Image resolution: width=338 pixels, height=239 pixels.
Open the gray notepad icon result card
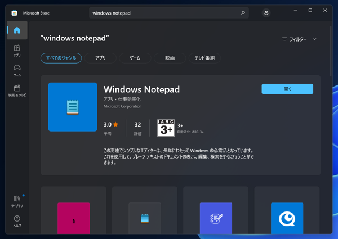pos(145,210)
